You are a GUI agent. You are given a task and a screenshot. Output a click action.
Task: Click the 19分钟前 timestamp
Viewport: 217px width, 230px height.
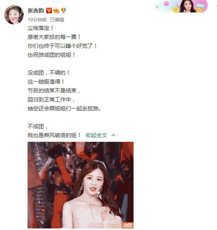click(37, 20)
